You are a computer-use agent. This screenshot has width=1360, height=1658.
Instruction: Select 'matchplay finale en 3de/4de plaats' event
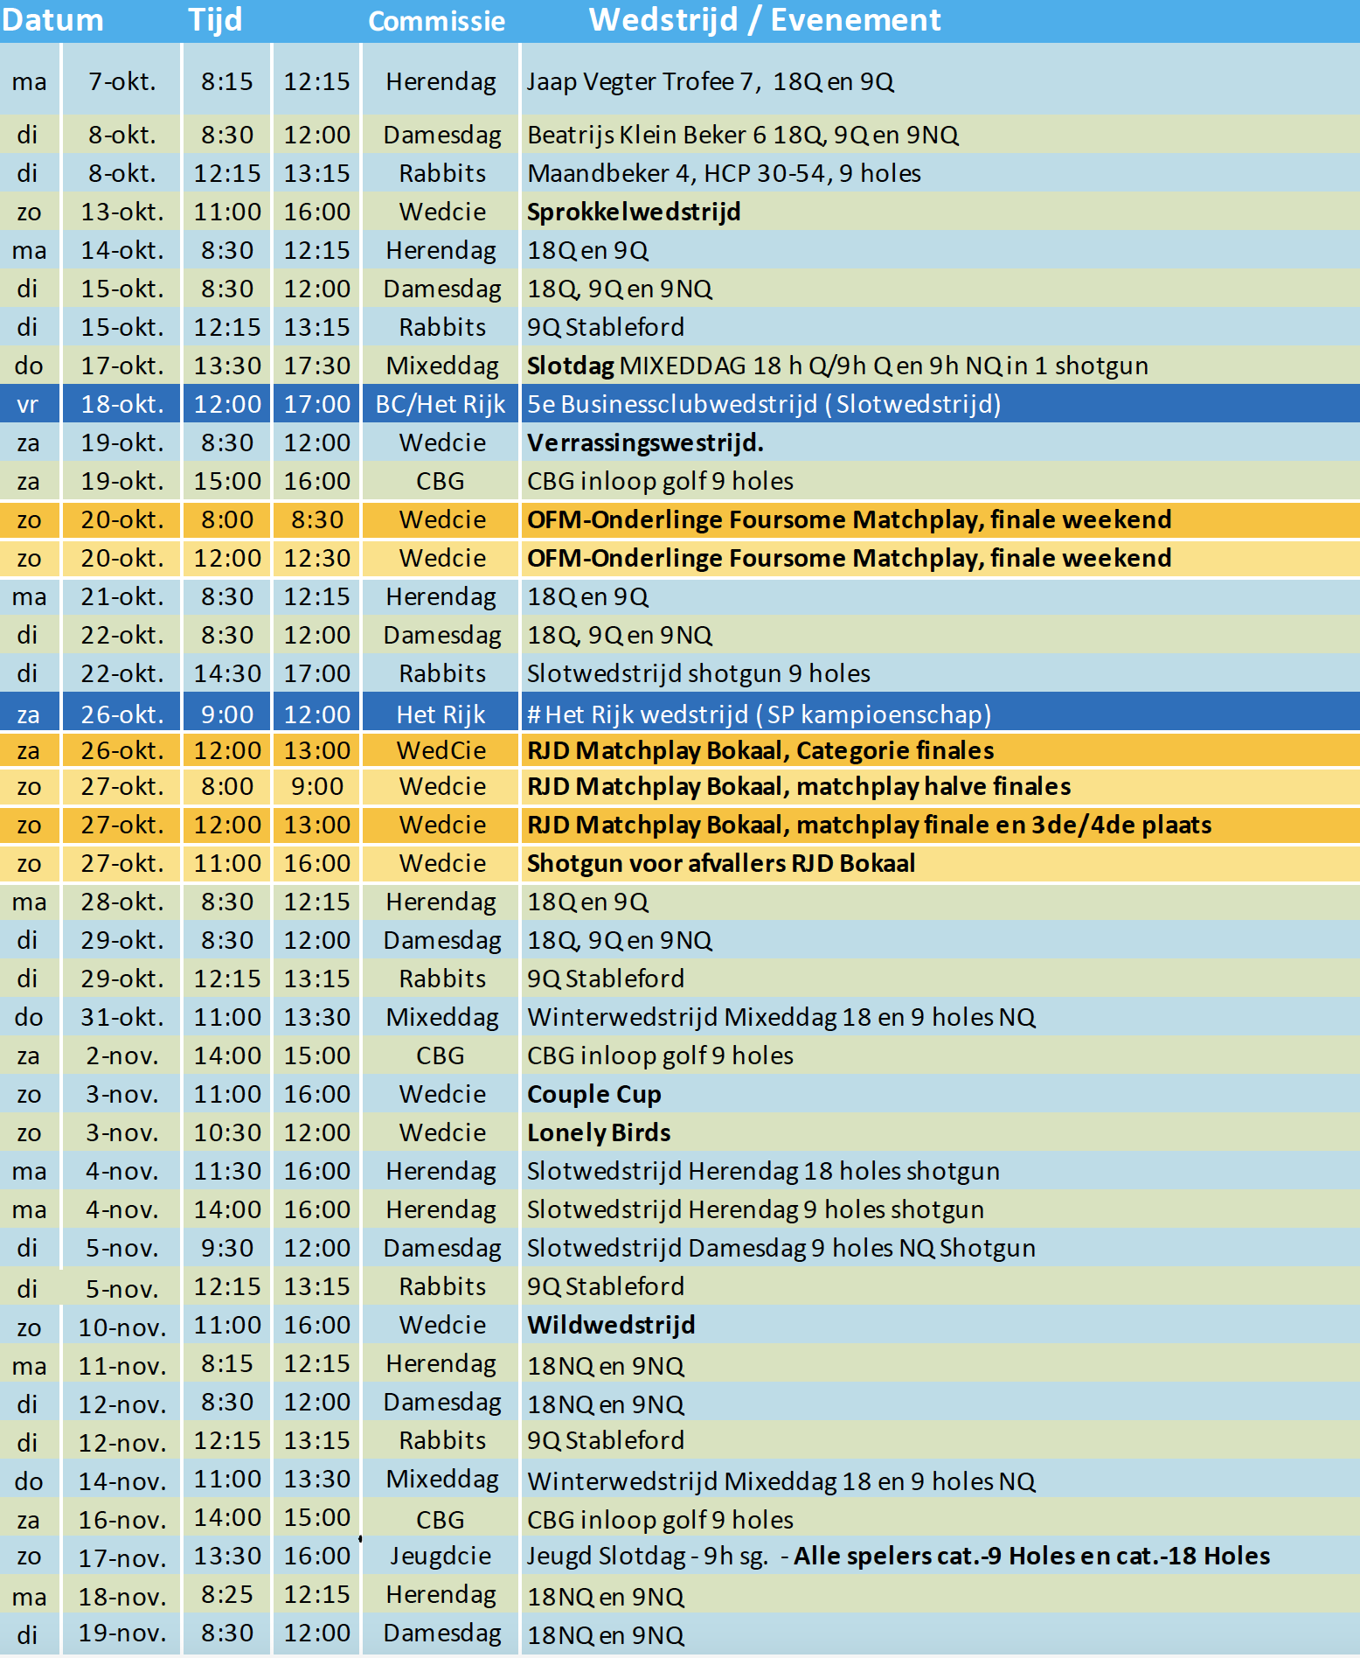[x=869, y=825]
